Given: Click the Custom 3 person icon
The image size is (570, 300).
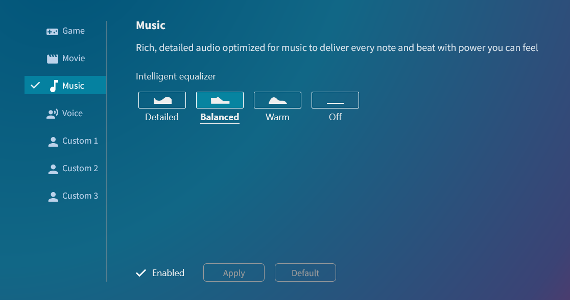Looking at the screenshot, I should tap(53, 197).
